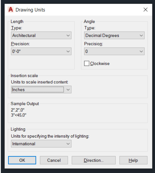This screenshot has width=155, height=173.
Task: Expand the Length Precision 0'-0" dropdown
Action: point(41,51)
